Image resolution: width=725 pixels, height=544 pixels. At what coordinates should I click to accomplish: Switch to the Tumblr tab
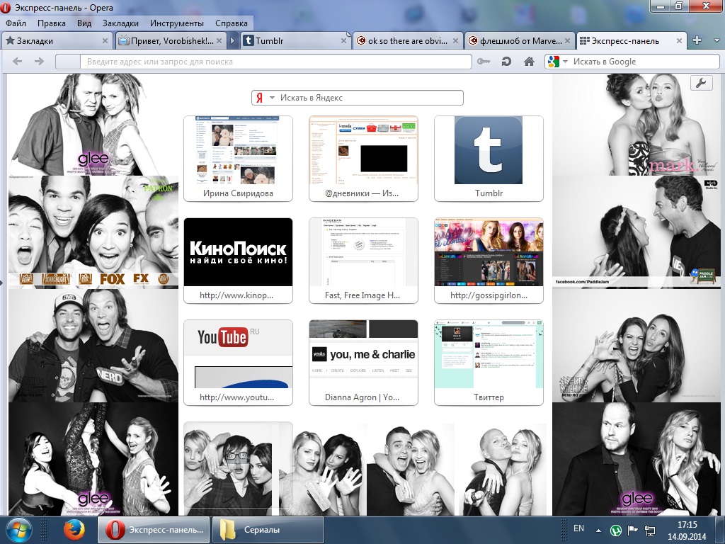(x=295, y=40)
